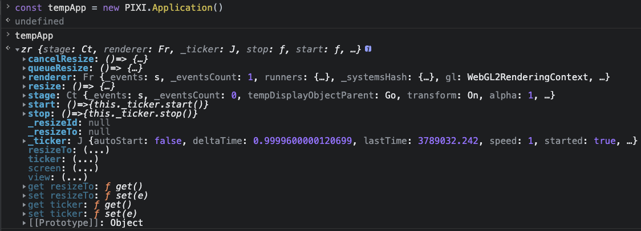Expand the renderer Fr object
The width and height of the screenshot is (641, 231).
pos(25,77)
